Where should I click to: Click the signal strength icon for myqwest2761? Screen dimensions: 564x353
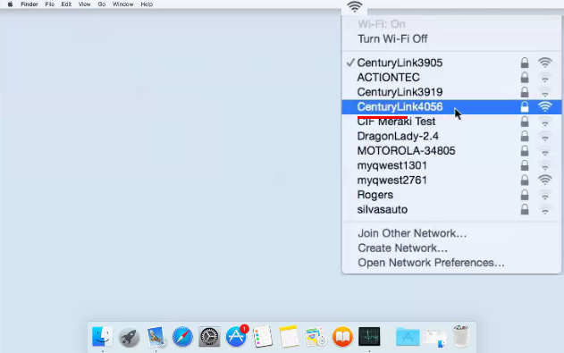[x=545, y=180]
